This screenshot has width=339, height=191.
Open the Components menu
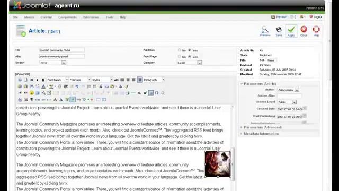(67, 17)
